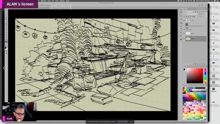This screenshot has width=220, height=124.
Task: Open the layer filter kind dropdown
Action: click(x=188, y=12)
